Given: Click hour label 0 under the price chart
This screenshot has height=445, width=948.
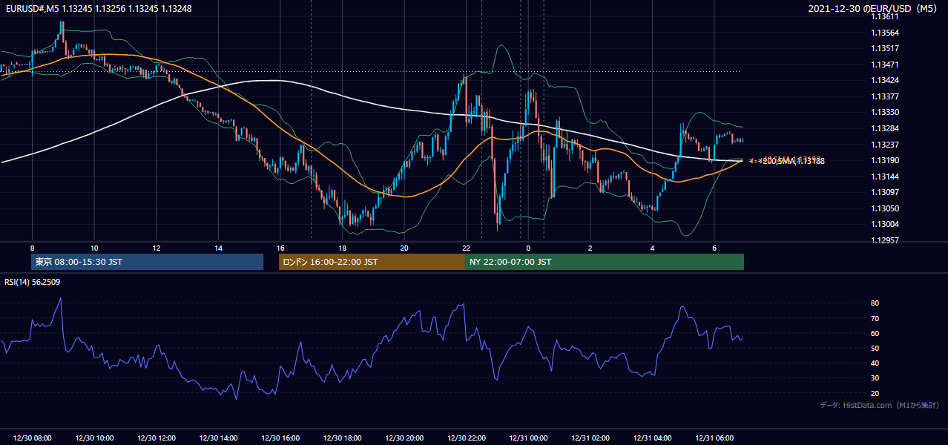Looking at the screenshot, I should coord(528,248).
